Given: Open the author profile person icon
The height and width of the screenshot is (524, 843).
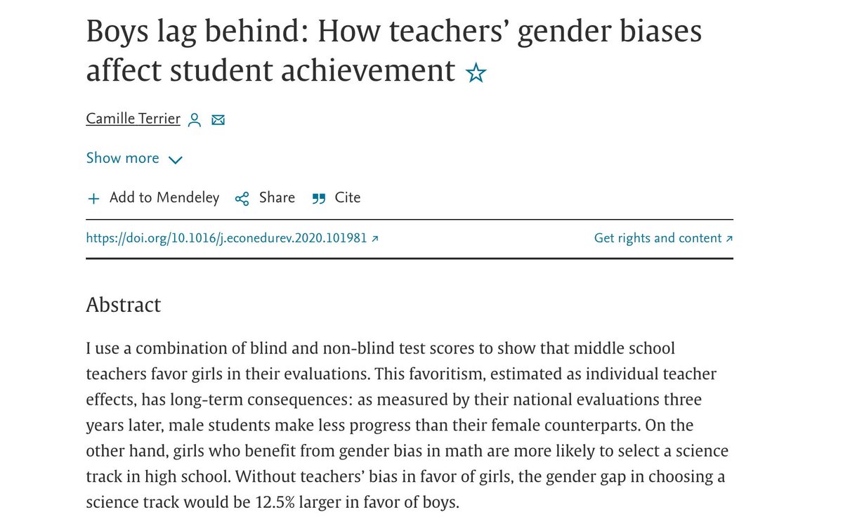Looking at the screenshot, I should point(195,120).
